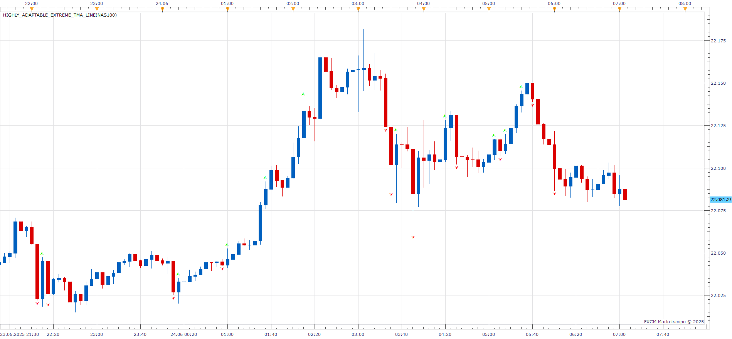
Task: Select the orange marker under top 07:00
Action: pyautogui.click(x=619, y=9)
